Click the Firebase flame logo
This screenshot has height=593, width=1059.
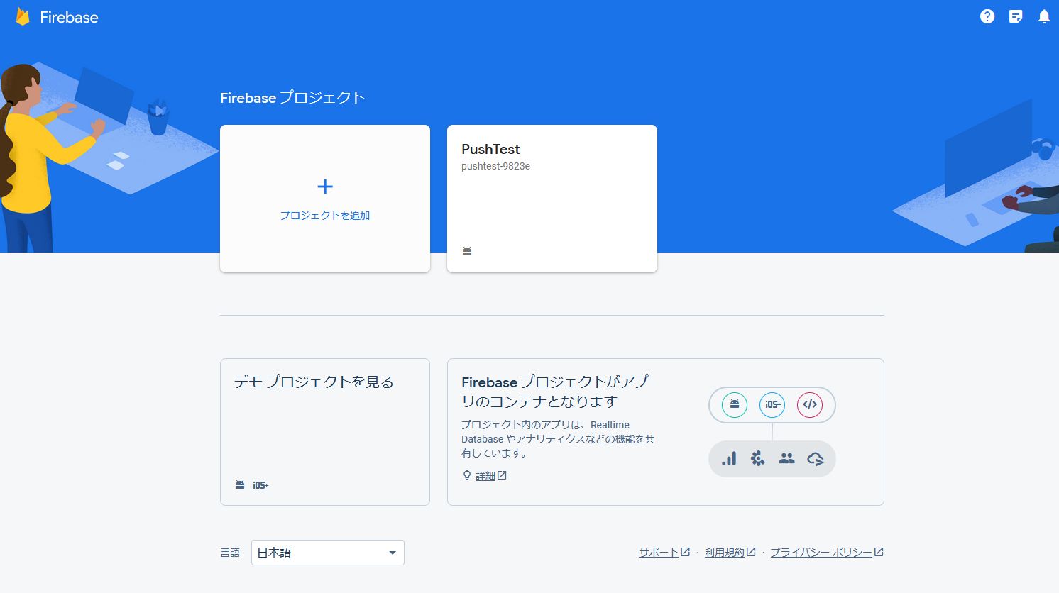[23, 17]
